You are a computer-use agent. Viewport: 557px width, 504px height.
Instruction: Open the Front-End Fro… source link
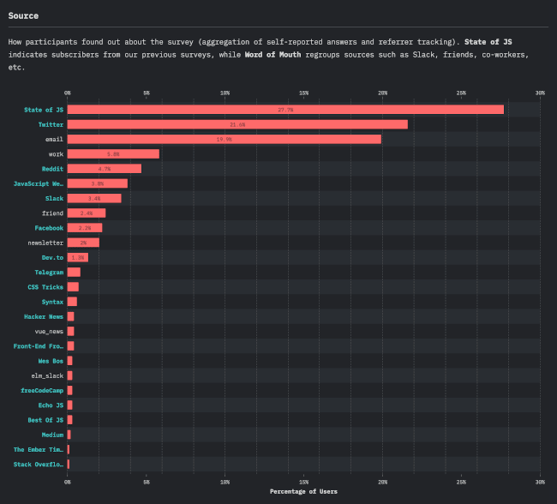click(x=39, y=346)
